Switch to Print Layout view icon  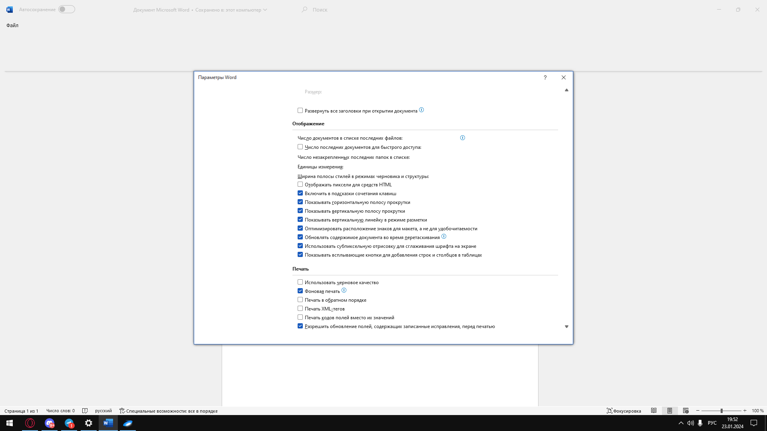(670, 411)
